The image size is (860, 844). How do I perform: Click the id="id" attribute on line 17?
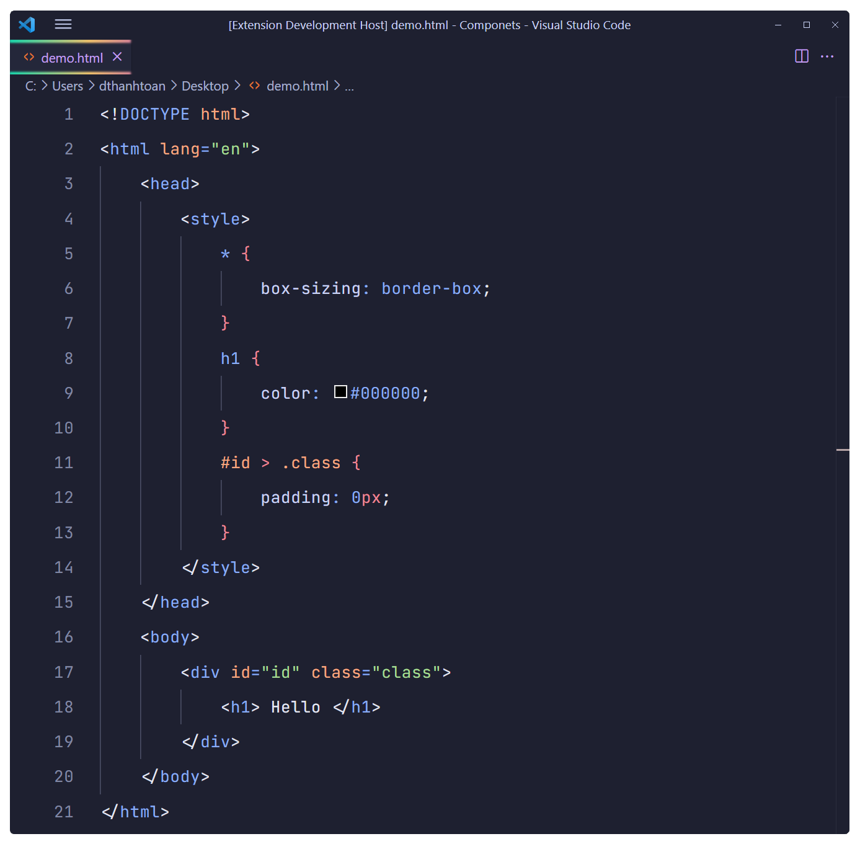pos(265,673)
